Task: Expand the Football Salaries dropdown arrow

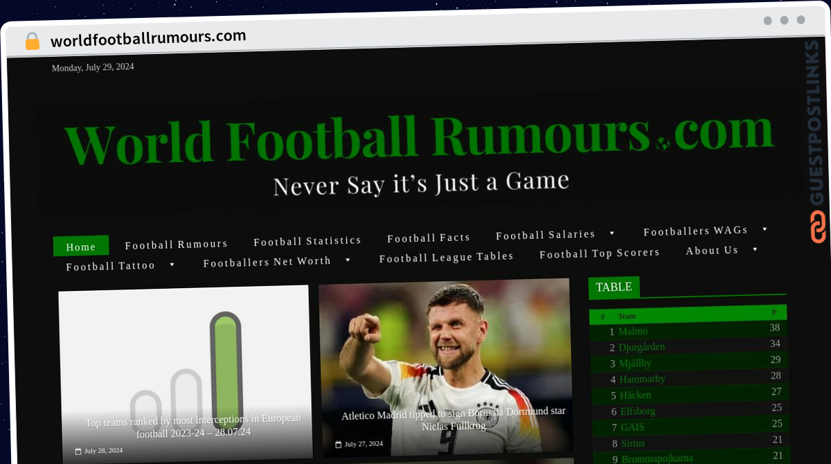Action: pyautogui.click(x=612, y=233)
